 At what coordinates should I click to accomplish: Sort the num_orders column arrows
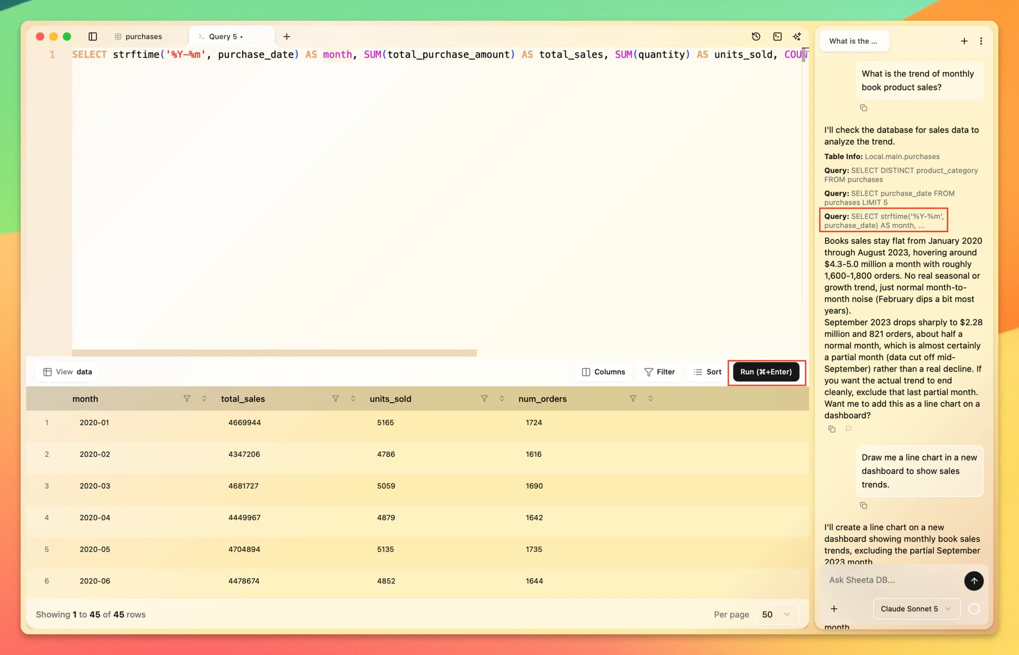[x=650, y=399]
